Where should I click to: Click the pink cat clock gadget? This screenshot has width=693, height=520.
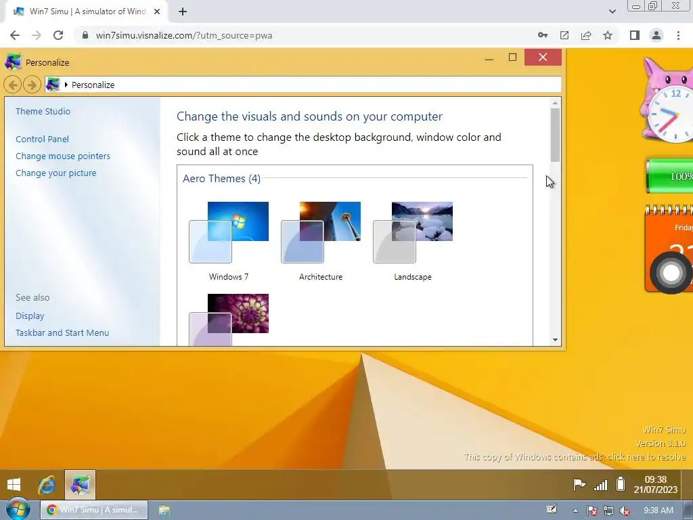click(x=667, y=100)
